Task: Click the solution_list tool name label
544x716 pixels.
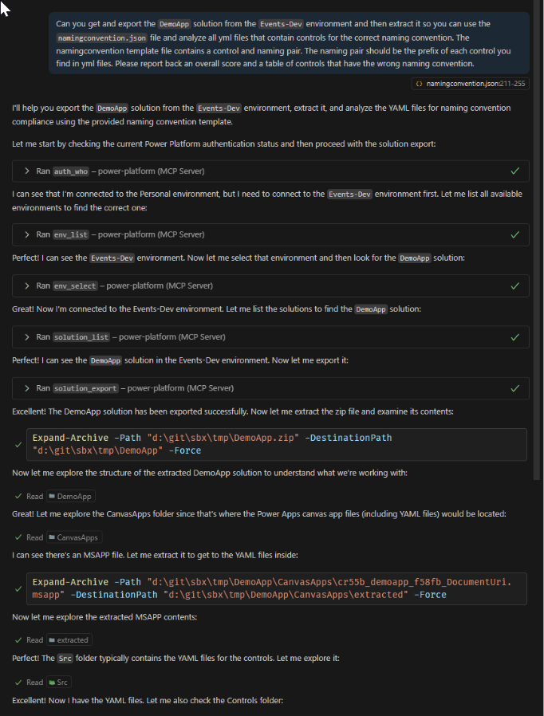Action: point(81,337)
